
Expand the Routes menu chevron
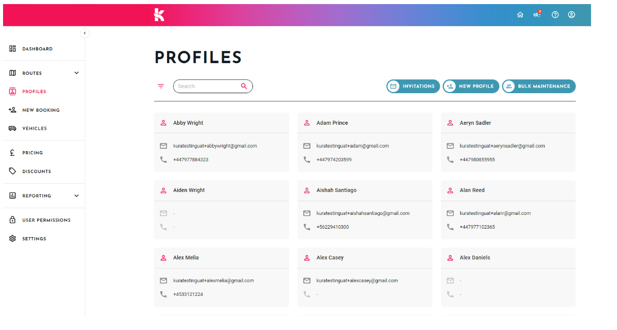pos(76,73)
